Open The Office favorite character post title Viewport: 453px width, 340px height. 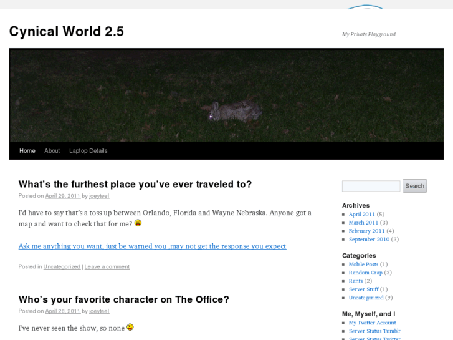[x=123, y=299]
